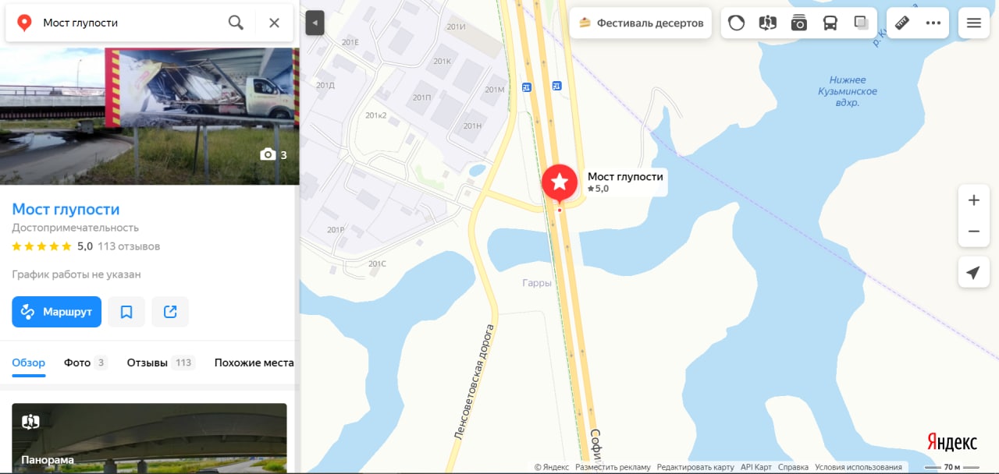Show public transport bus layer
The image size is (999, 474).
(x=830, y=23)
